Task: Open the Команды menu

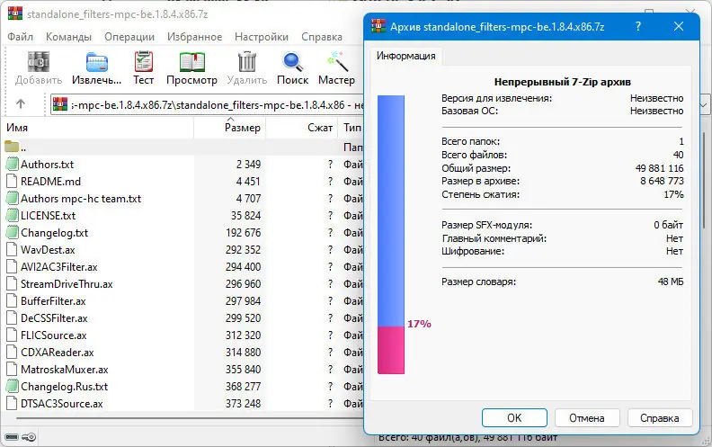Action: coord(68,37)
